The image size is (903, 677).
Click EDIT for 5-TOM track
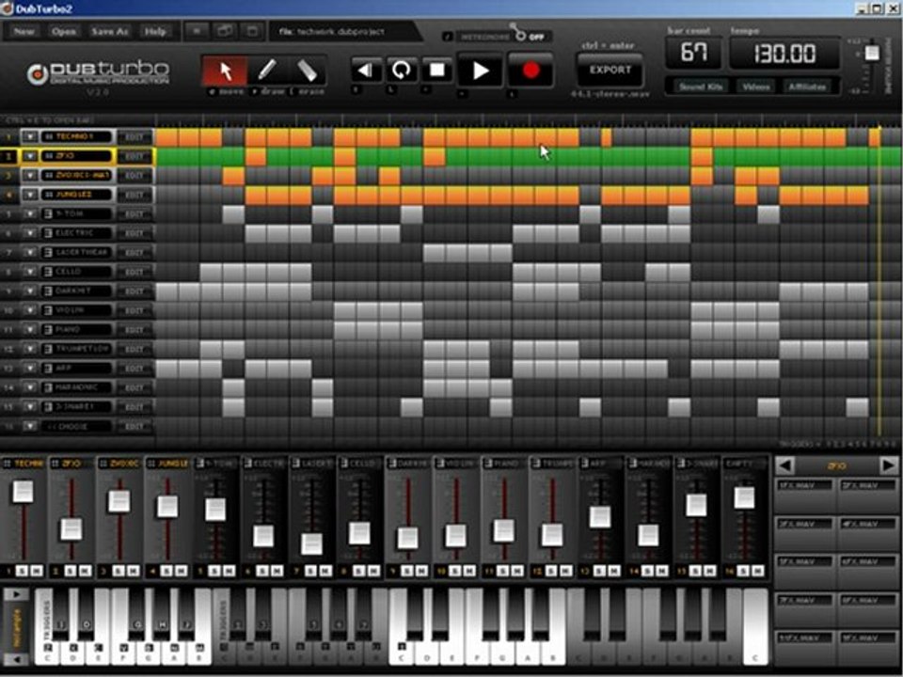pyautogui.click(x=135, y=213)
